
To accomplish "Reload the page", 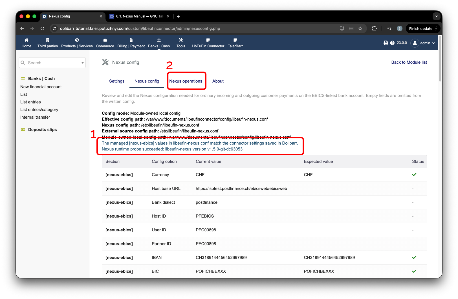I will click(42, 28).
